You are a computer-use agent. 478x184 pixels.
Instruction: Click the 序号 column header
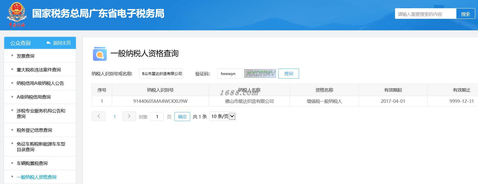tap(102, 90)
